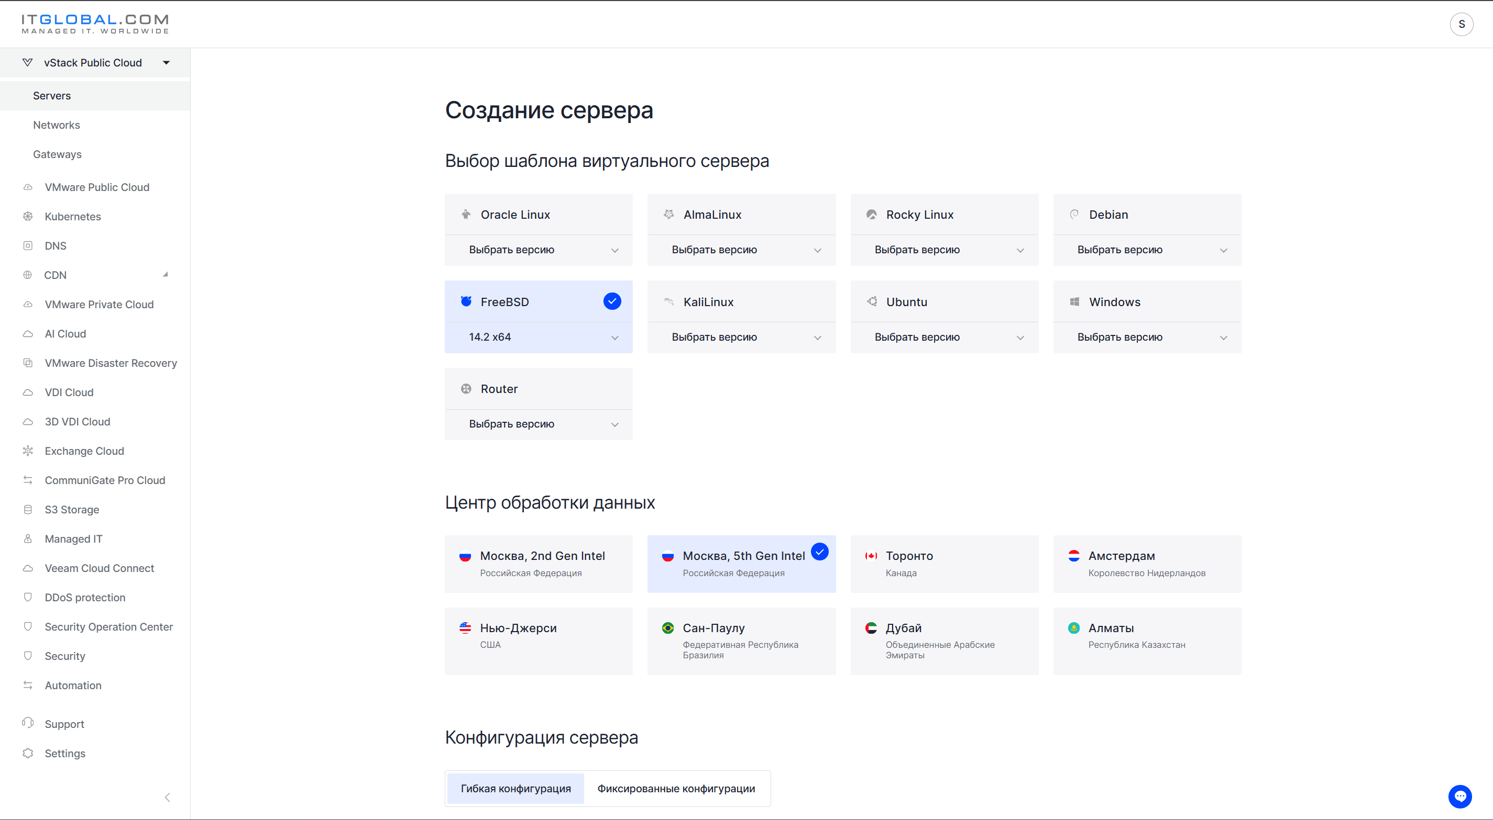The width and height of the screenshot is (1493, 820).
Task: Open the AlmaLinux version dropdown
Action: (741, 250)
